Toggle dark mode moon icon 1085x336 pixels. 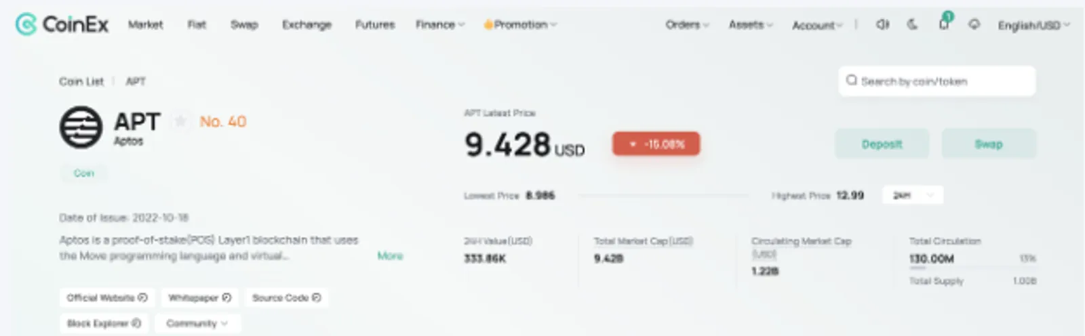tap(913, 24)
